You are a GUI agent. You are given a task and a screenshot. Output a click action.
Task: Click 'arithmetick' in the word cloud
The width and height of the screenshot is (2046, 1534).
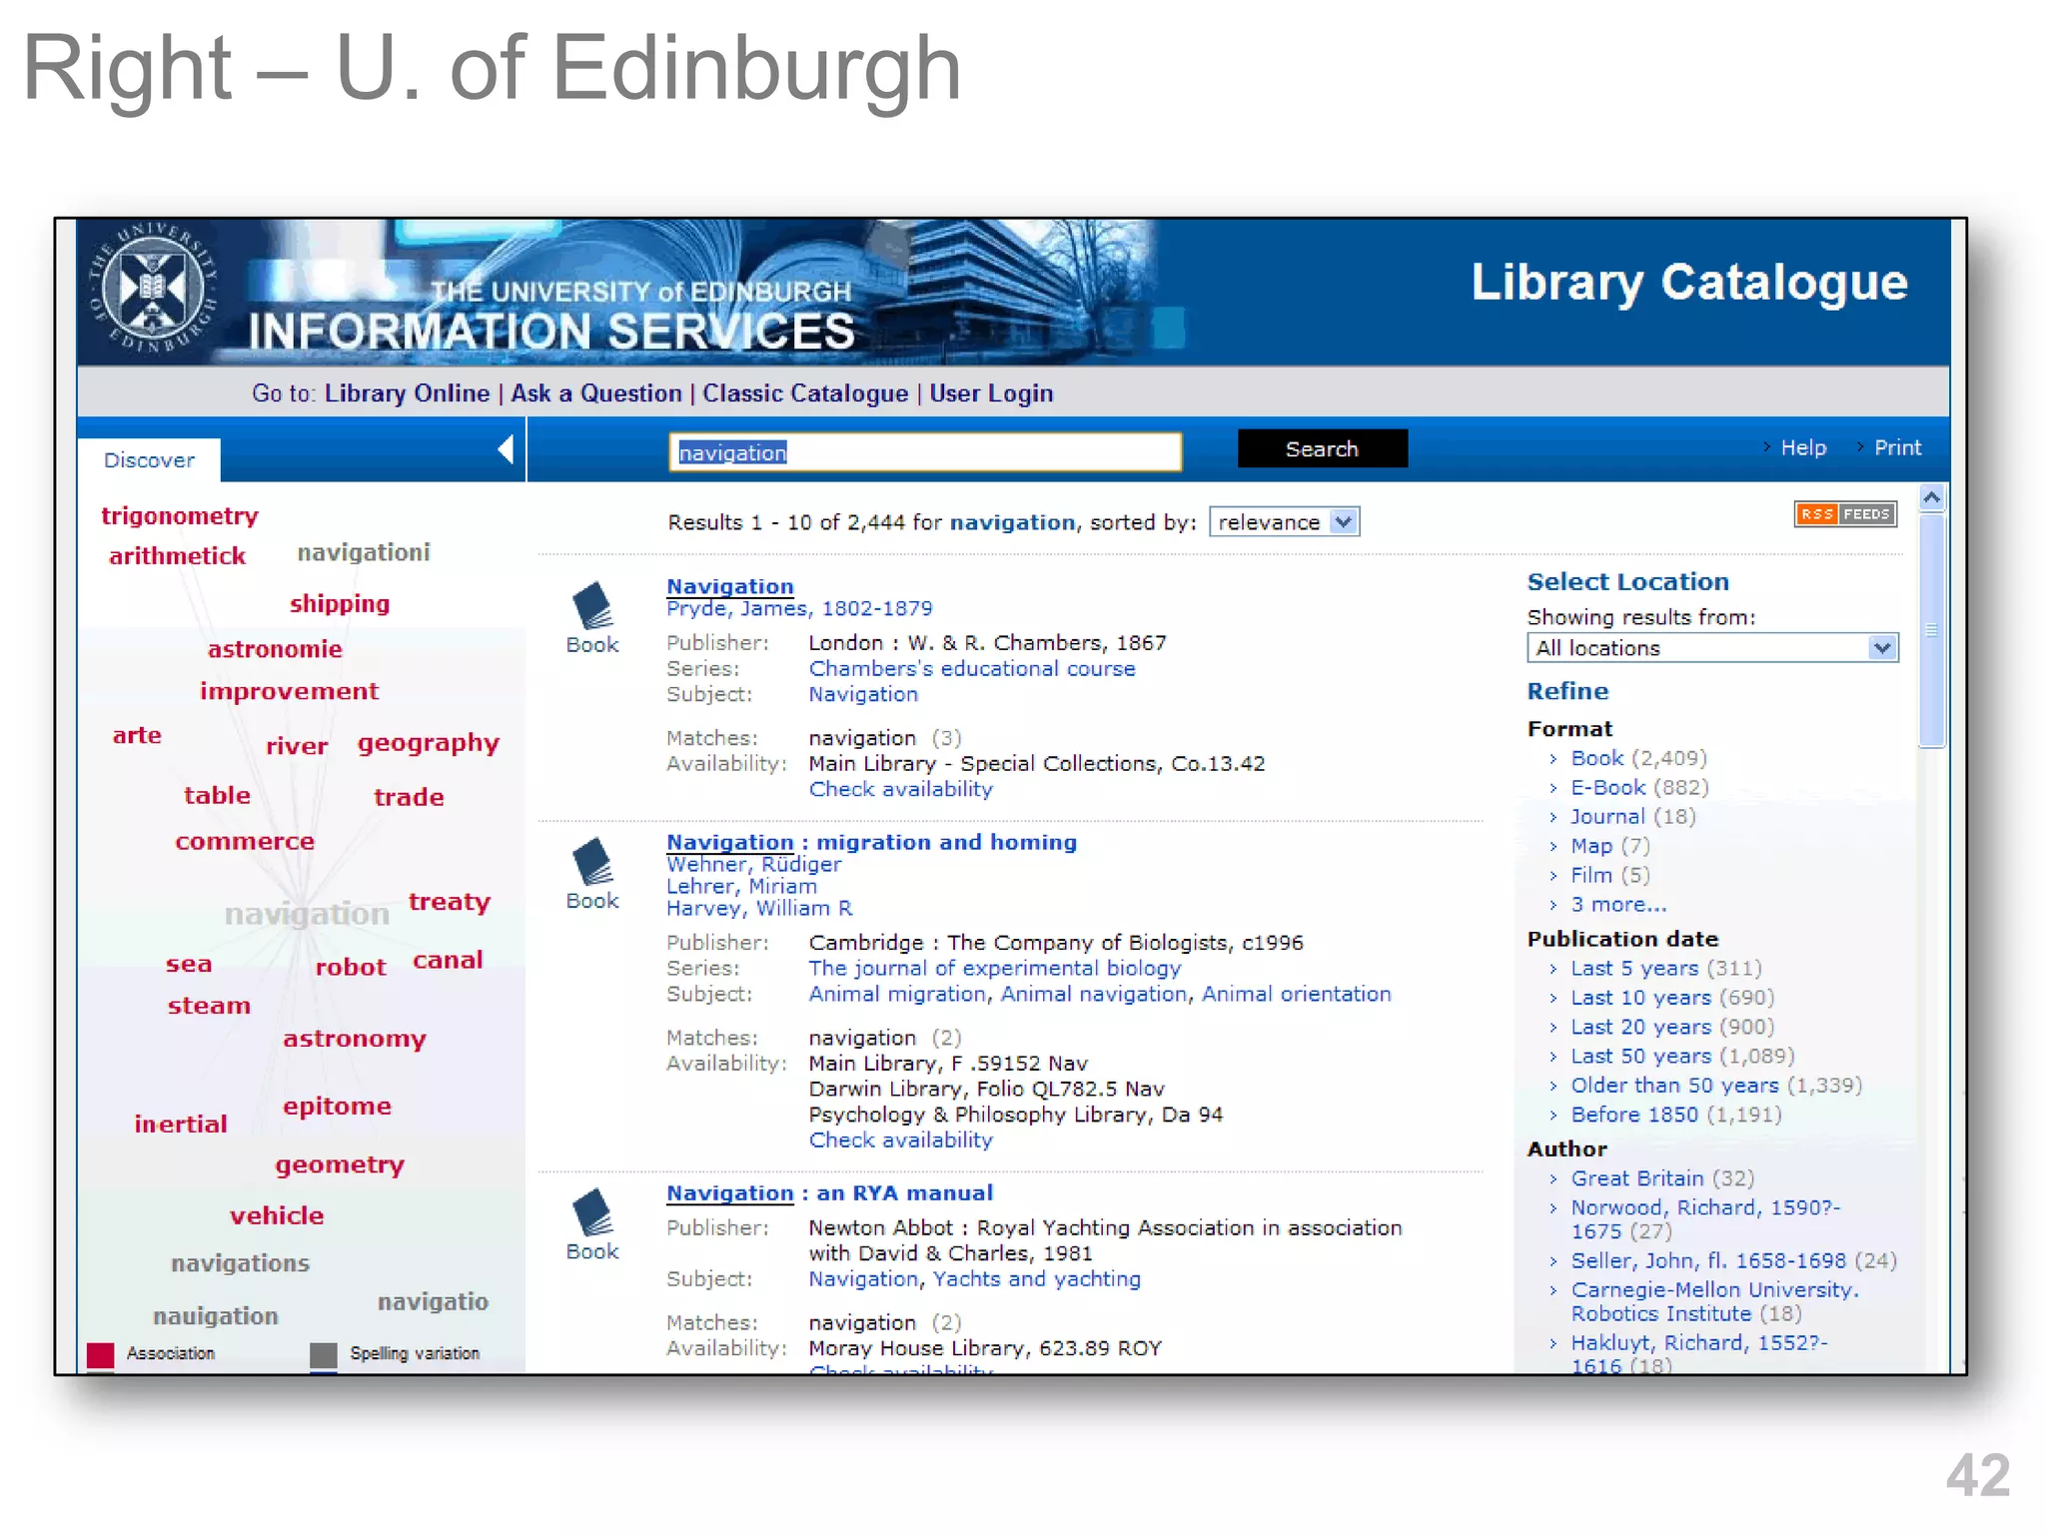tap(177, 556)
